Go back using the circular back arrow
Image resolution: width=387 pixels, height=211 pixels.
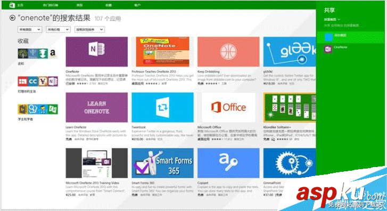(x=12, y=17)
